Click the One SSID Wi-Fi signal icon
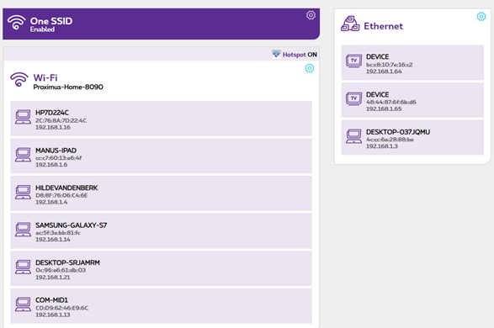Screen dimensions: 494x328 (16, 23)
